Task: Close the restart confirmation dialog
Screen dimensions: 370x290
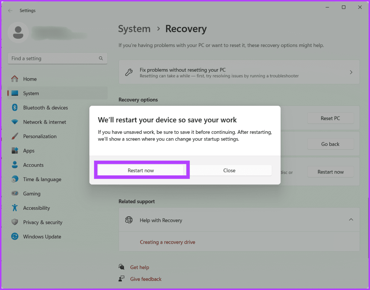Action: (229, 170)
